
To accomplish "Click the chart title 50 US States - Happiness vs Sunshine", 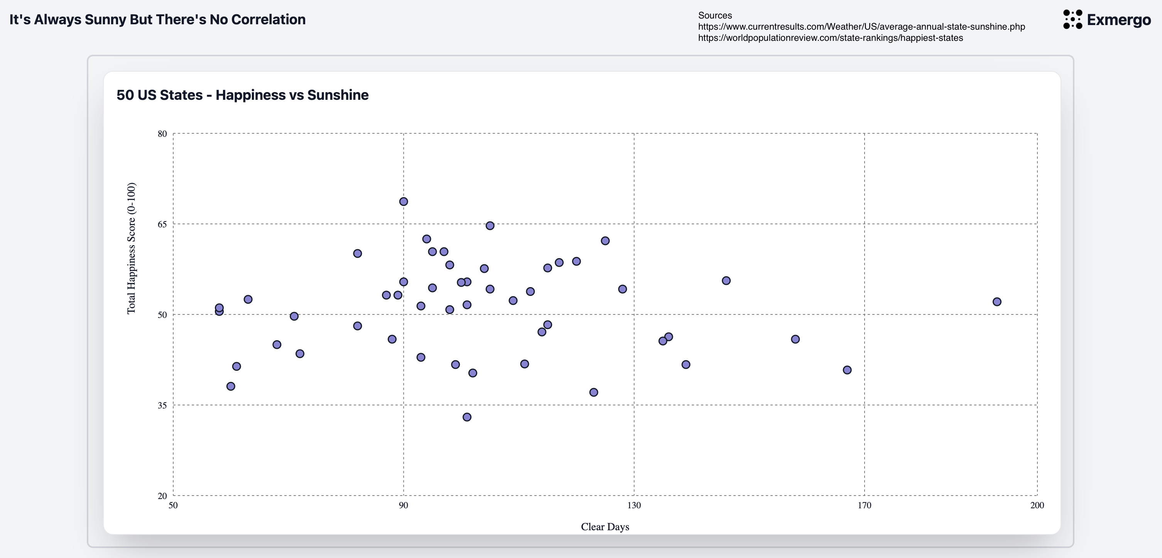I will point(242,95).
